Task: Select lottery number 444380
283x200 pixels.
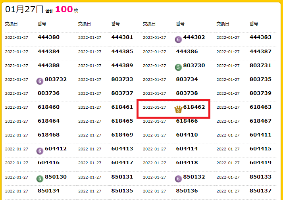Action: point(48,37)
